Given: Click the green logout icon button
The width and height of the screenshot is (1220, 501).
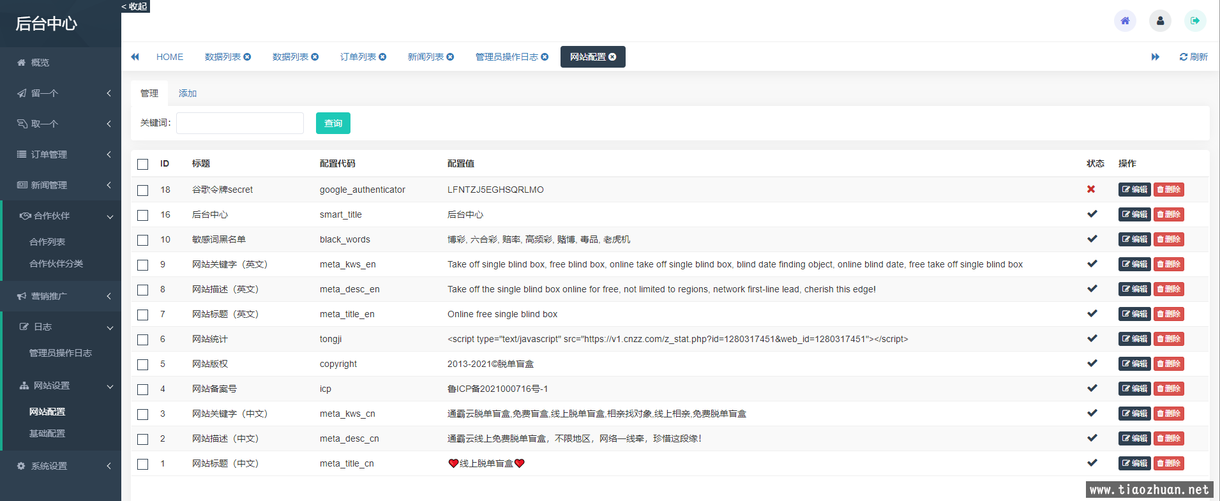Looking at the screenshot, I should coord(1195,20).
